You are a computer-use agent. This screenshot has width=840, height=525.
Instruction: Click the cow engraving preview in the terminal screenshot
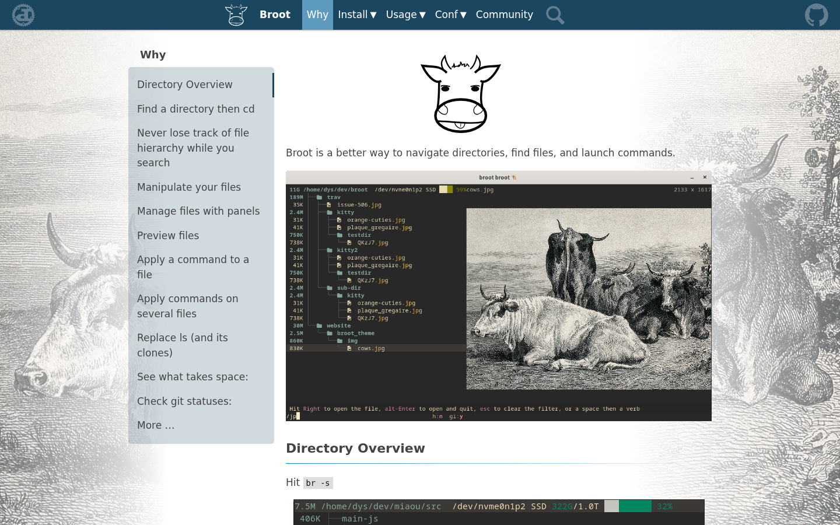click(x=589, y=299)
